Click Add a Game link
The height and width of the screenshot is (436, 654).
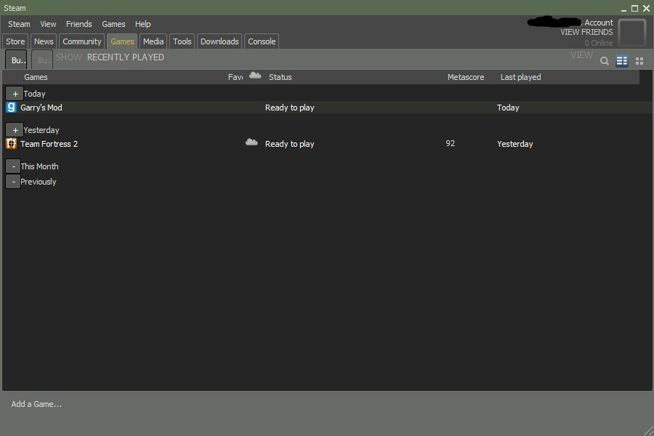36,404
